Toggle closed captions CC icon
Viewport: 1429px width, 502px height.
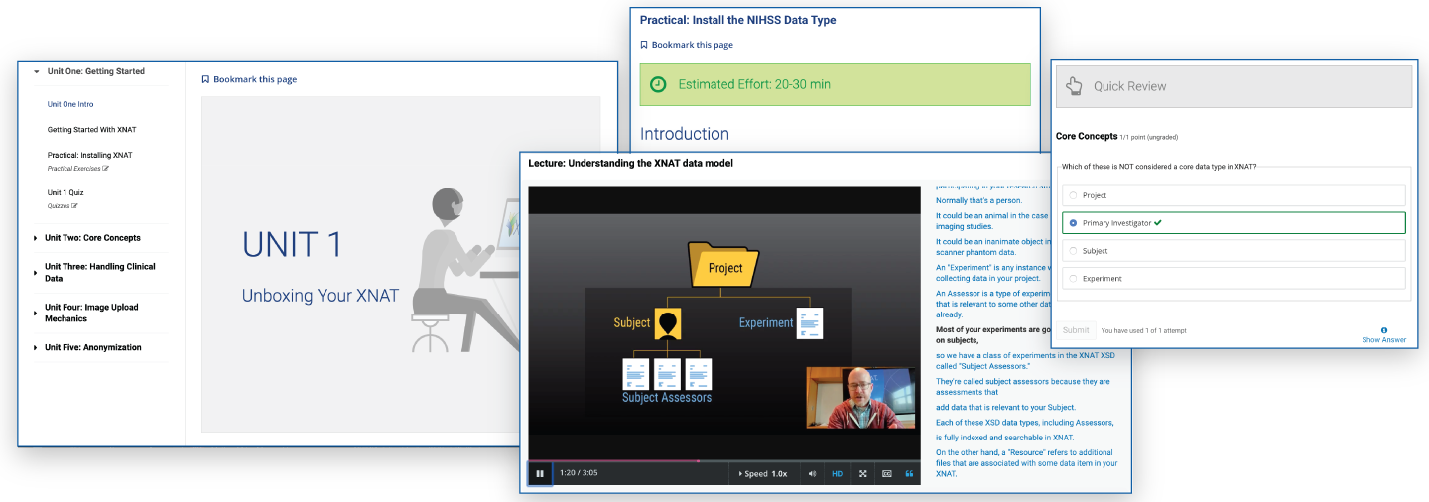coord(887,474)
